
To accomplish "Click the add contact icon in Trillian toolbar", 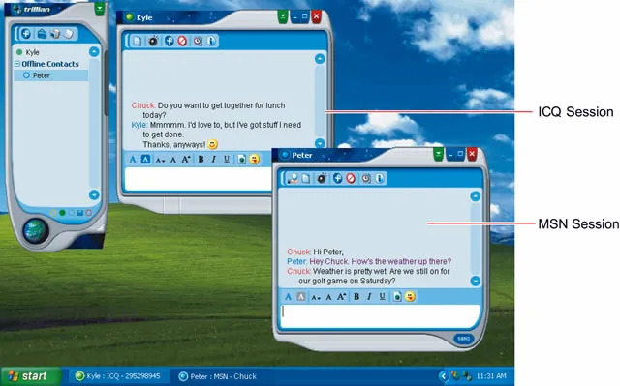I will pyautogui.click(x=26, y=34).
